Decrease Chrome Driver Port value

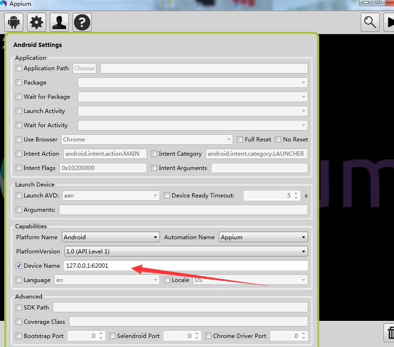pos(303,338)
